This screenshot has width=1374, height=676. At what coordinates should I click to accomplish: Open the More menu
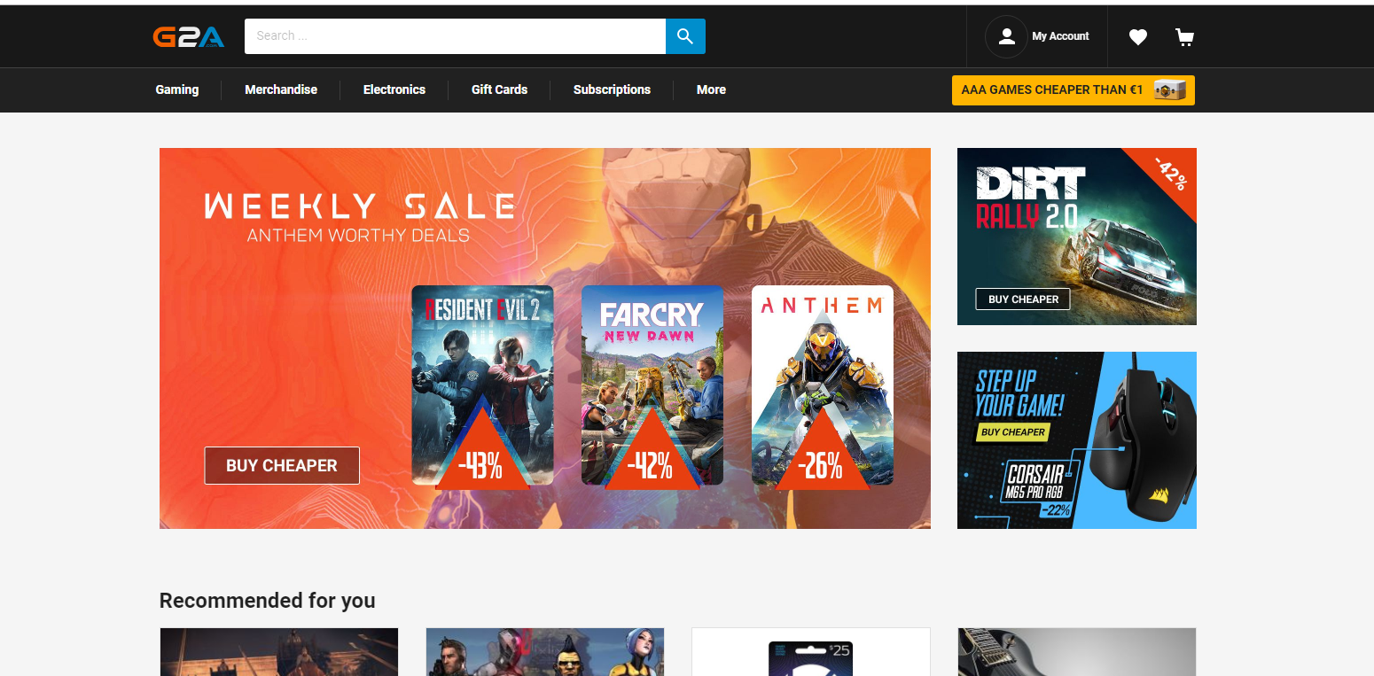click(x=711, y=89)
